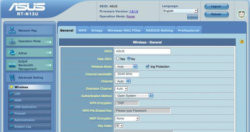Select No for Hide SSID
This screenshot has width=250, height=132.
(129, 59)
